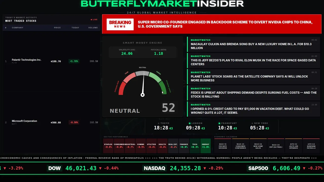
Task: Open the Planet Labs stock soars headline
Action: 253,76
